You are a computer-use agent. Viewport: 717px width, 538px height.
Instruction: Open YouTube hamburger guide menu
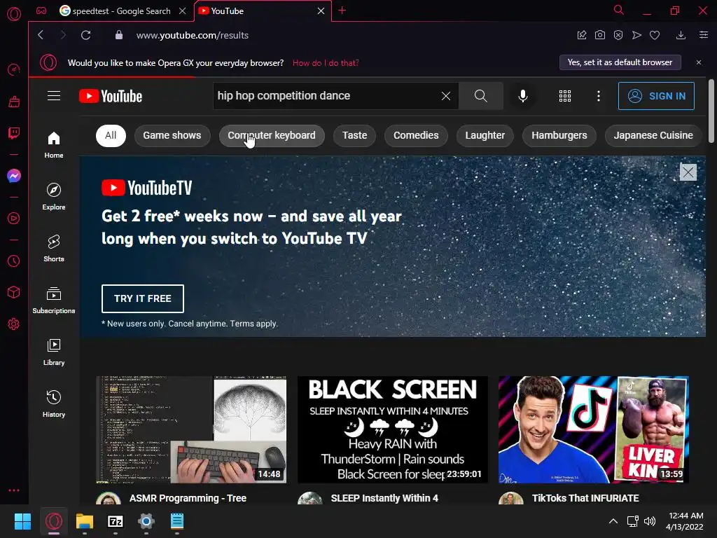pyautogui.click(x=54, y=95)
